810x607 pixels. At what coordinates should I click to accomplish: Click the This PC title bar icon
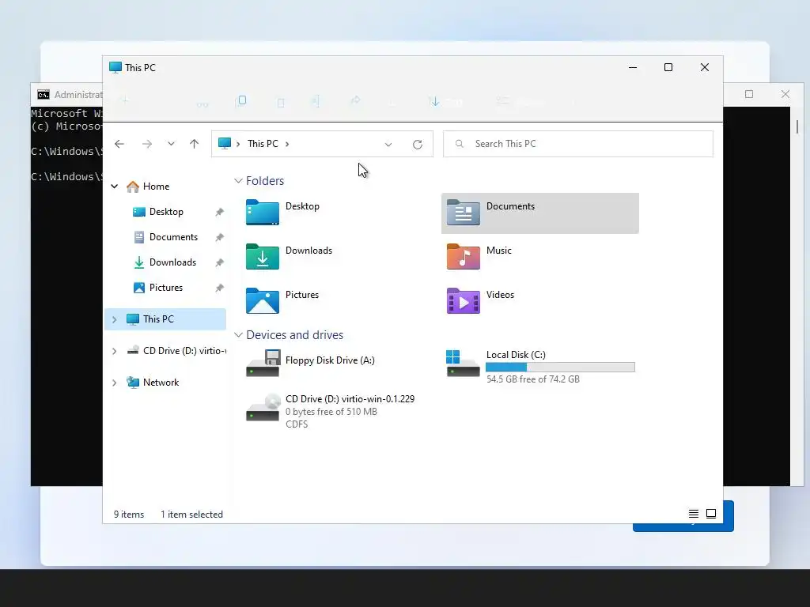pos(115,68)
